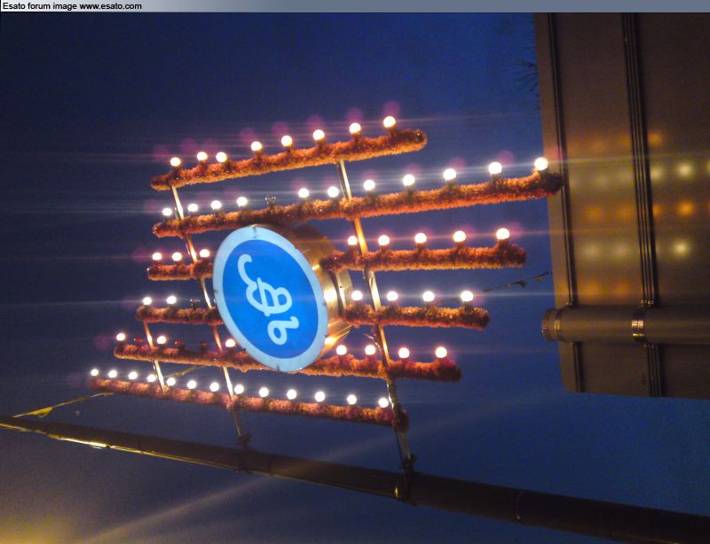Open the photo of the lit blue sign
This screenshot has height=544, width=710.
click(x=355, y=278)
